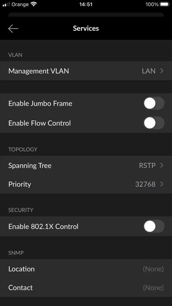Tap the LAN value for Management VLAN
This screenshot has width=172, height=306.
(148, 71)
